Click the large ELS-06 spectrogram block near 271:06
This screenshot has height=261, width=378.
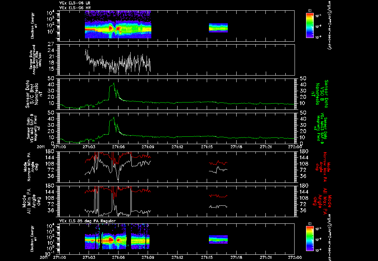pos(118,25)
